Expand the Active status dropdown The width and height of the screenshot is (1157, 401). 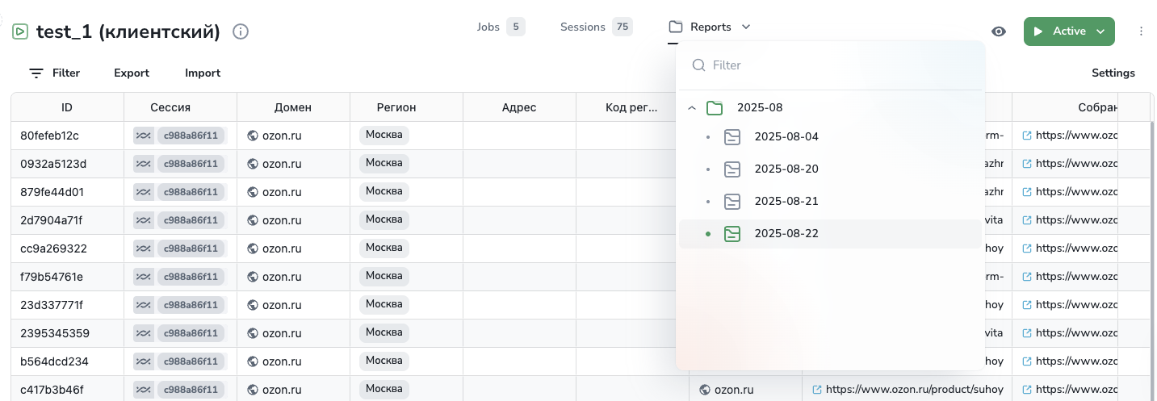[1100, 31]
